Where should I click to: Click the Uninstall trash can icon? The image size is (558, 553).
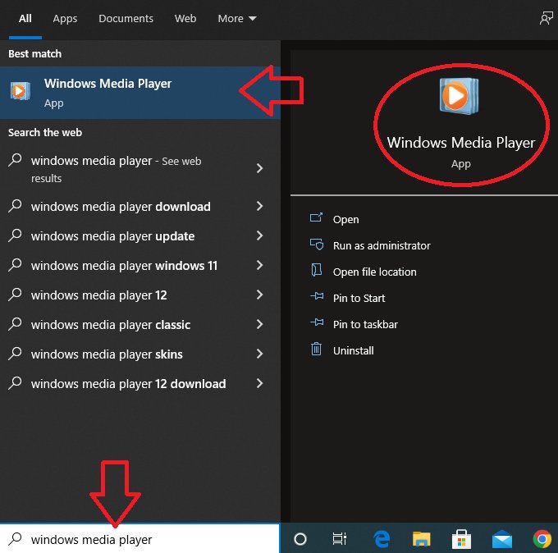317,349
